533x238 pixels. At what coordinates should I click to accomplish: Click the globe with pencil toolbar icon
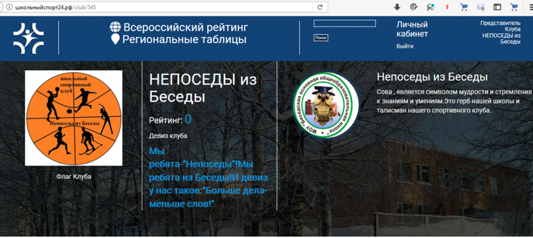pos(414,7)
